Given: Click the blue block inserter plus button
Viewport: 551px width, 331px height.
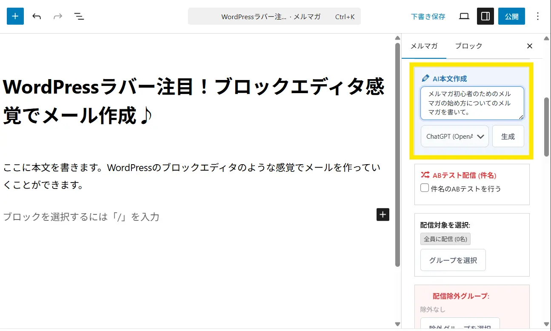Looking at the screenshot, I should [15, 16].
